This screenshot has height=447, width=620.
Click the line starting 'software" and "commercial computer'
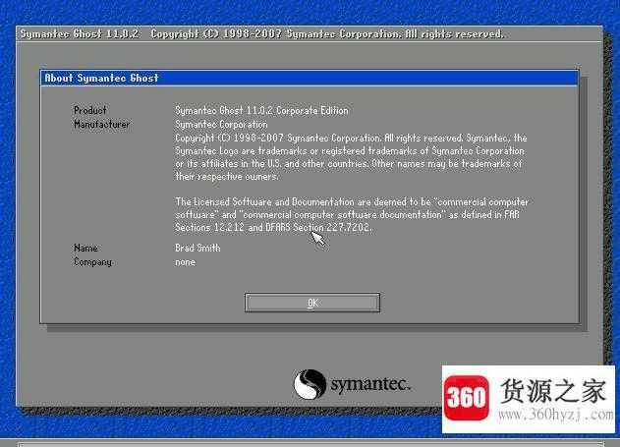click(x=347, y=214)
